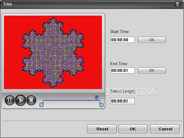Click the bottom OK button to apply the trim
Viewport: 184px width, 138px height.
point(133,129)
